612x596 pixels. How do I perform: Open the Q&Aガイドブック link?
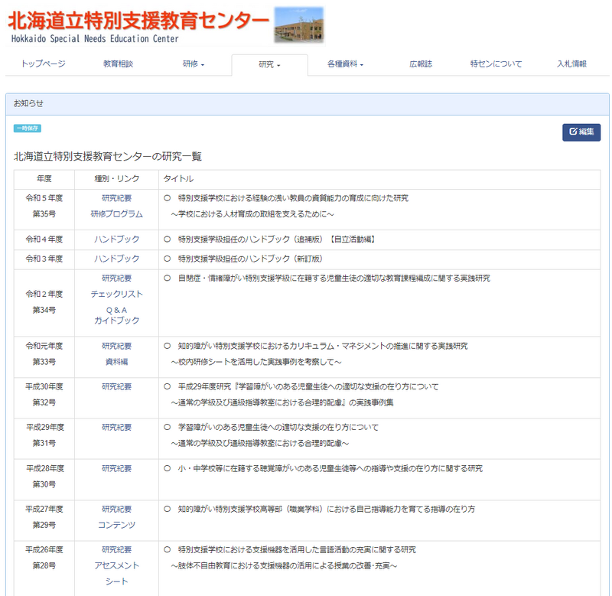[117, 315]
